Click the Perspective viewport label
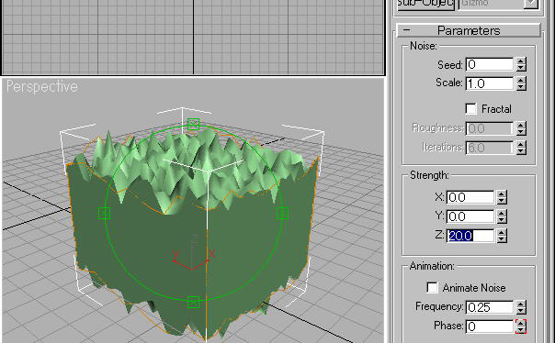 [42, 86]
